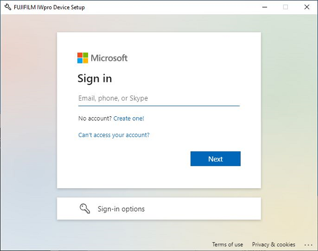
Task: Select the Sign-in options text
Action: click(x=121, y=209)
